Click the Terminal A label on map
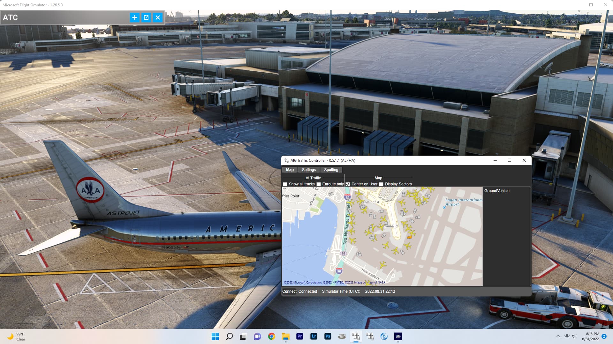613x344 pixels. 370,202
